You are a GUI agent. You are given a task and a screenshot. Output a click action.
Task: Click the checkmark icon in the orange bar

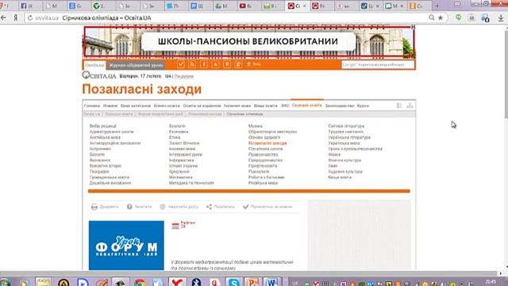[x=181, y=64]
